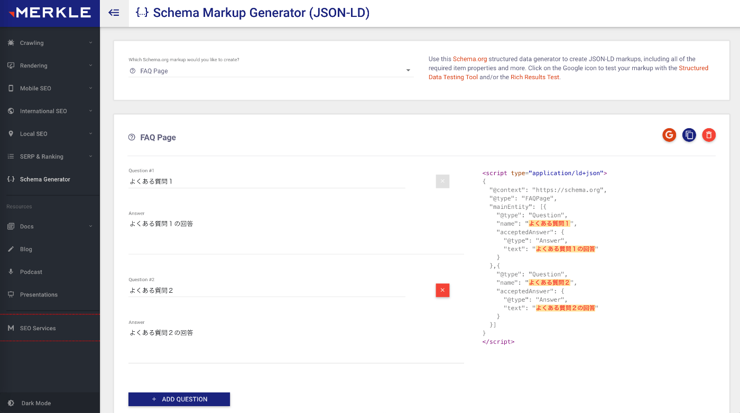
Task: Click the Question #2 input field
Action: point(267,290)
